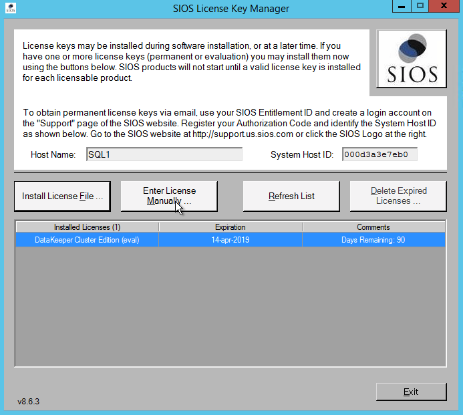Image resolution: width=463 pixels, height=415 pixels.
Task: Click the empty area of license list
Action: [x=230, y=307]
